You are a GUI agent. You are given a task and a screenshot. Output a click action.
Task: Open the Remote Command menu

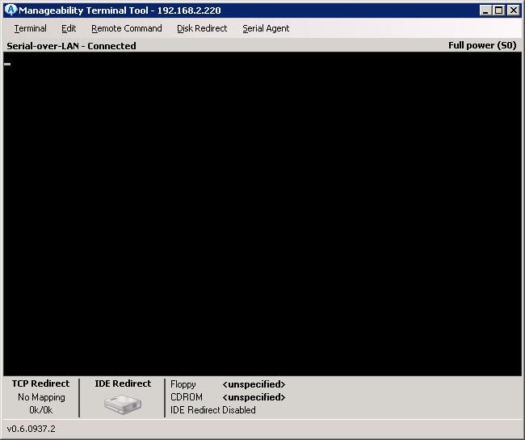coord(127,28)
